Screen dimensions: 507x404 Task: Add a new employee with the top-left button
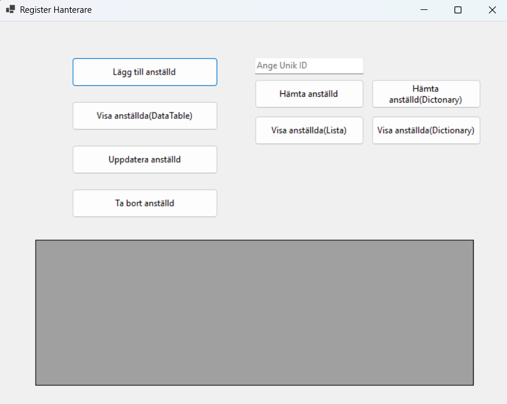click(144, 72)
